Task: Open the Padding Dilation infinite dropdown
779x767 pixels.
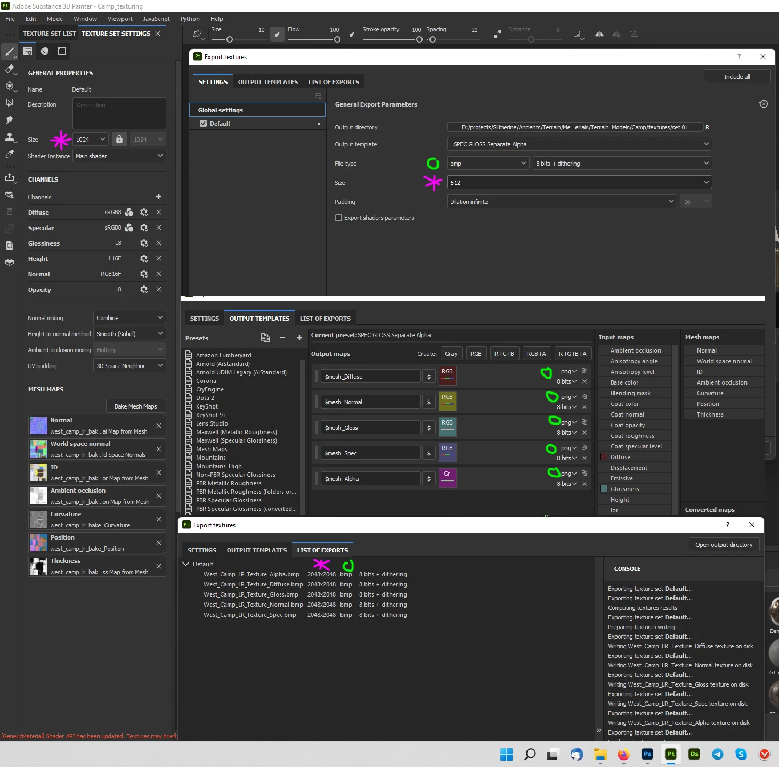Action: click(562, 201)
